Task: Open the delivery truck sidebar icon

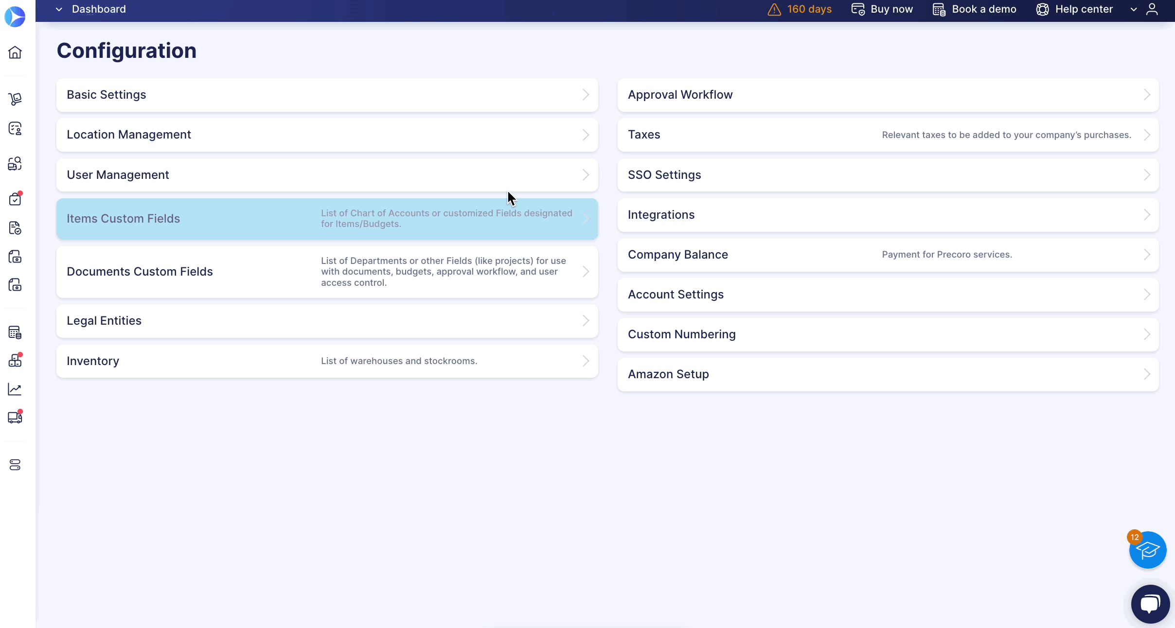Action: click(15, 417)
